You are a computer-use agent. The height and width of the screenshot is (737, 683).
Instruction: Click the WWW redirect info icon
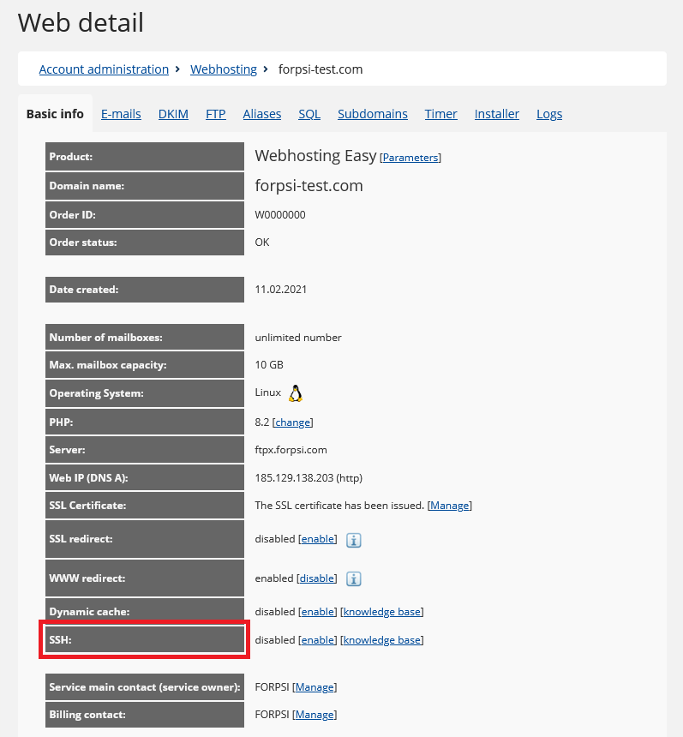(x=353, y=578)
